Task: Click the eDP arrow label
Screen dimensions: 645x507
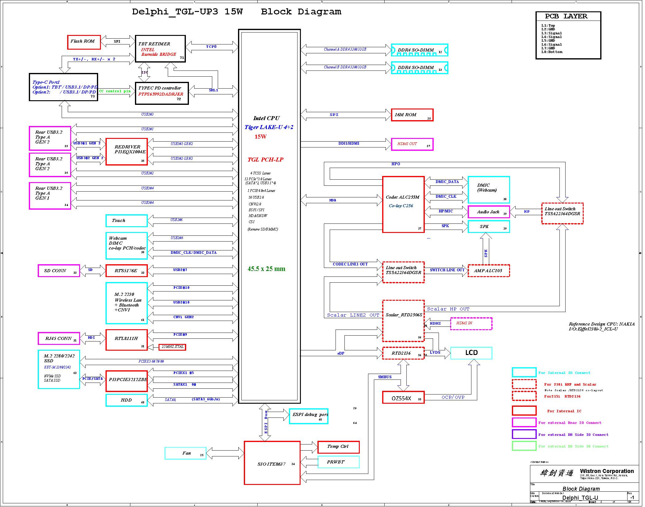Action: click(341, 353)
